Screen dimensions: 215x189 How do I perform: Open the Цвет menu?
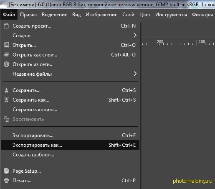point(145,15)
